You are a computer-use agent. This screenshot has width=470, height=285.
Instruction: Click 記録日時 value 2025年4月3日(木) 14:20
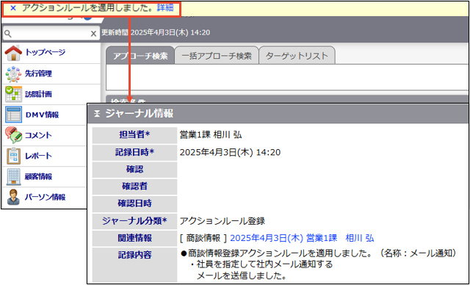pos(230,153)
